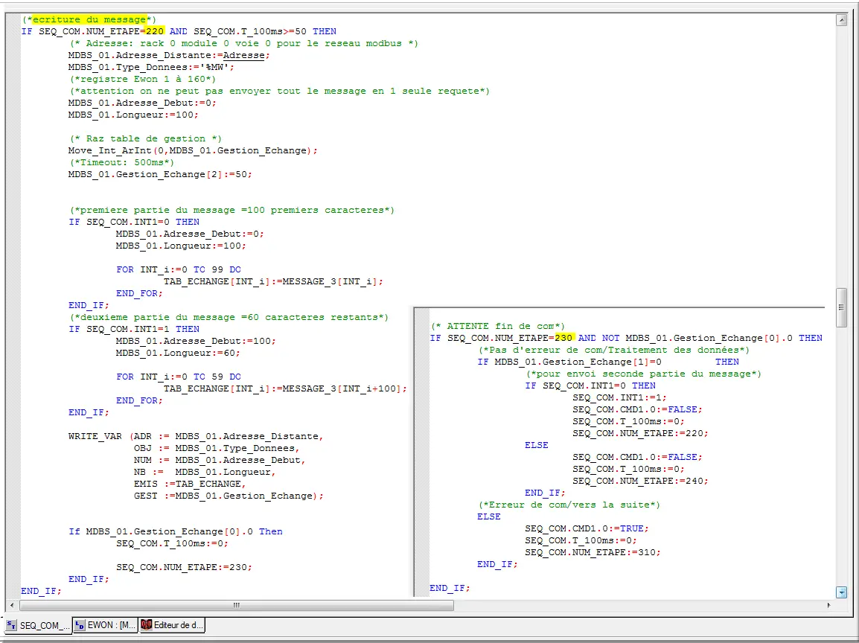The width and height of the screenshot is (859, 643).
Task: Click the comment "(*Pas d'erreur de com/Traitement des données*)"
Action: [x=614, y=351]
